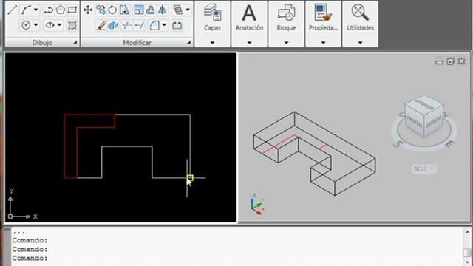The image size is (473, 266).
Task: Expand the arrow beneath Propiedades
Action: point(323,43)
